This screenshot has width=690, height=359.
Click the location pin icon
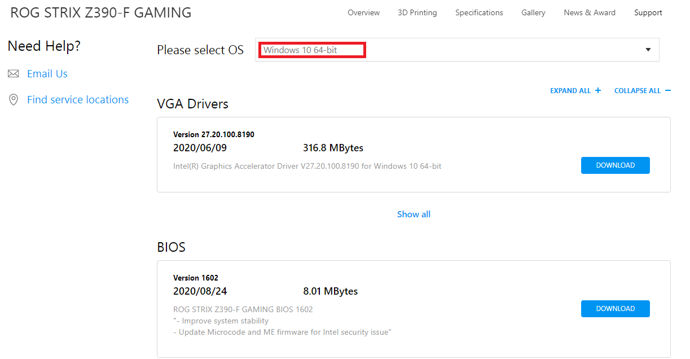pyautogui.click(x=14, y=100)
